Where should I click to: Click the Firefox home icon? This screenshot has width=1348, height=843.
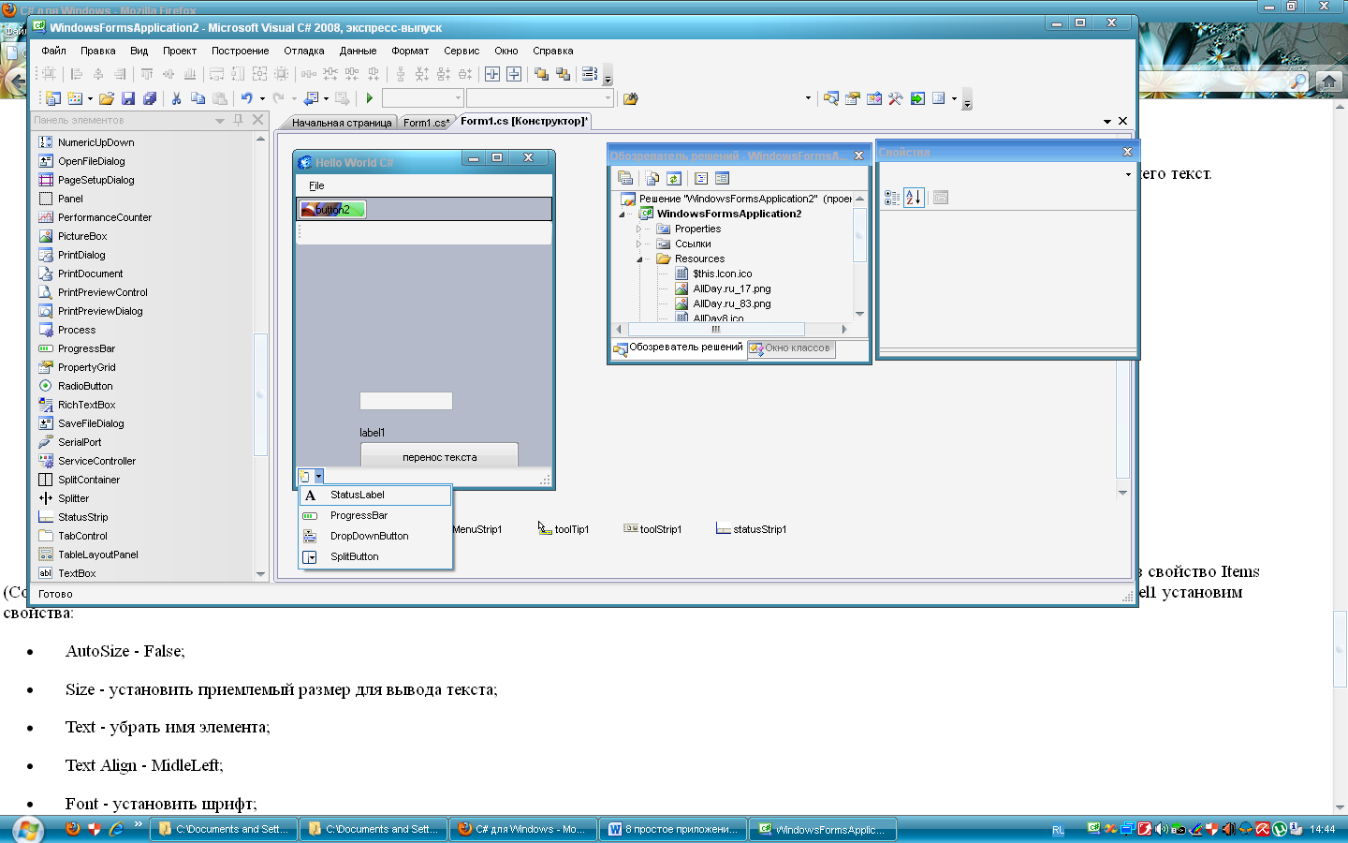click(1328, 81)
